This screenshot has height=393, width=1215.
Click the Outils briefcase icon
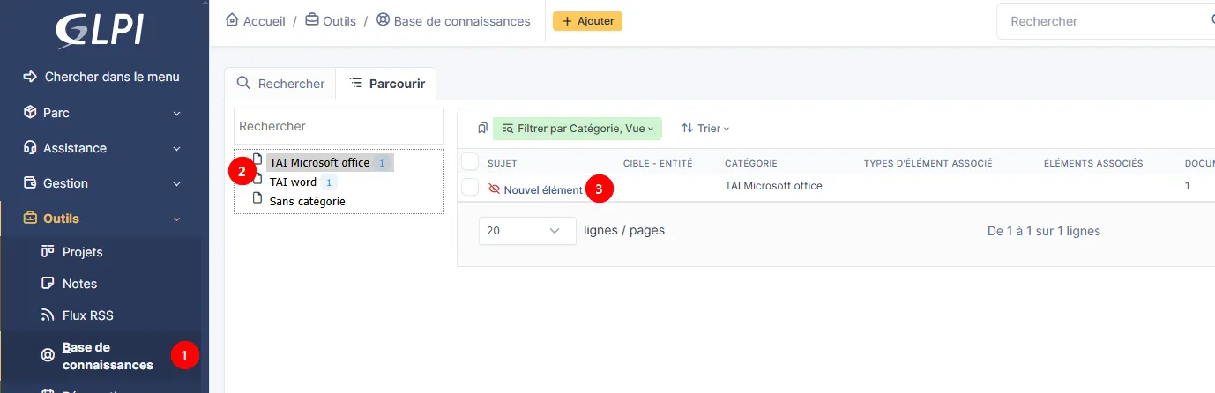(29, 219)
